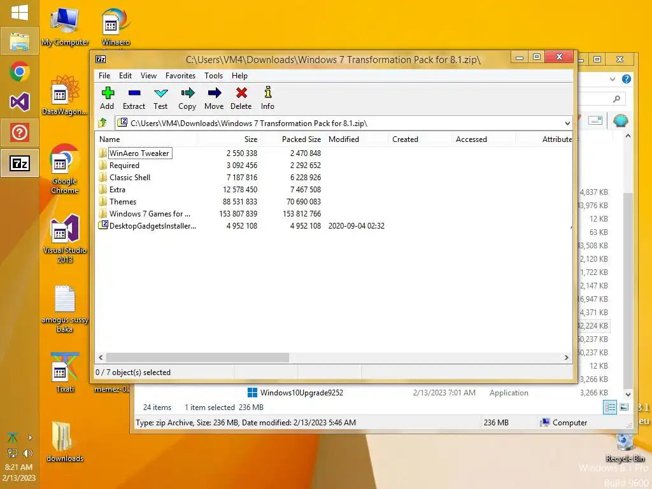Image resolution: width=652 pixels, height=489 pixels.
Task: Sort by Modified column header
Action: pyautogui.click(x=355, y=139)
